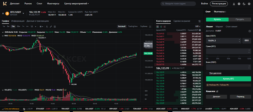Select the 30м timeframe
Screen dimensions: 253x112
pyautogui.click(x=18, y=27)
